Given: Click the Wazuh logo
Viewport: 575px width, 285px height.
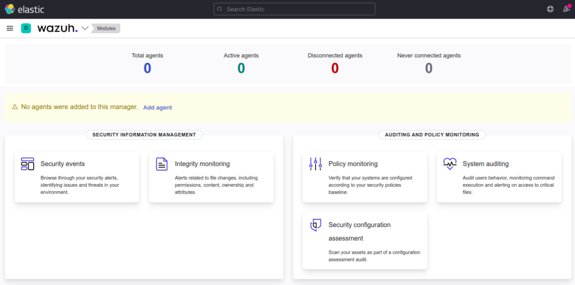Looking at the screenshot, I should tap(58, 28).
